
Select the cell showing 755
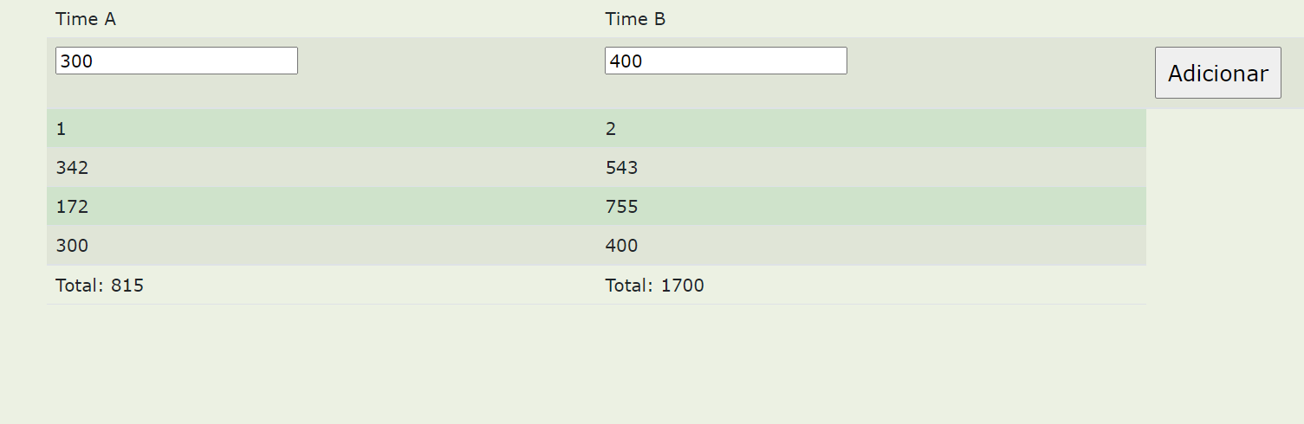pyautogui.click(x=871, y=207)
